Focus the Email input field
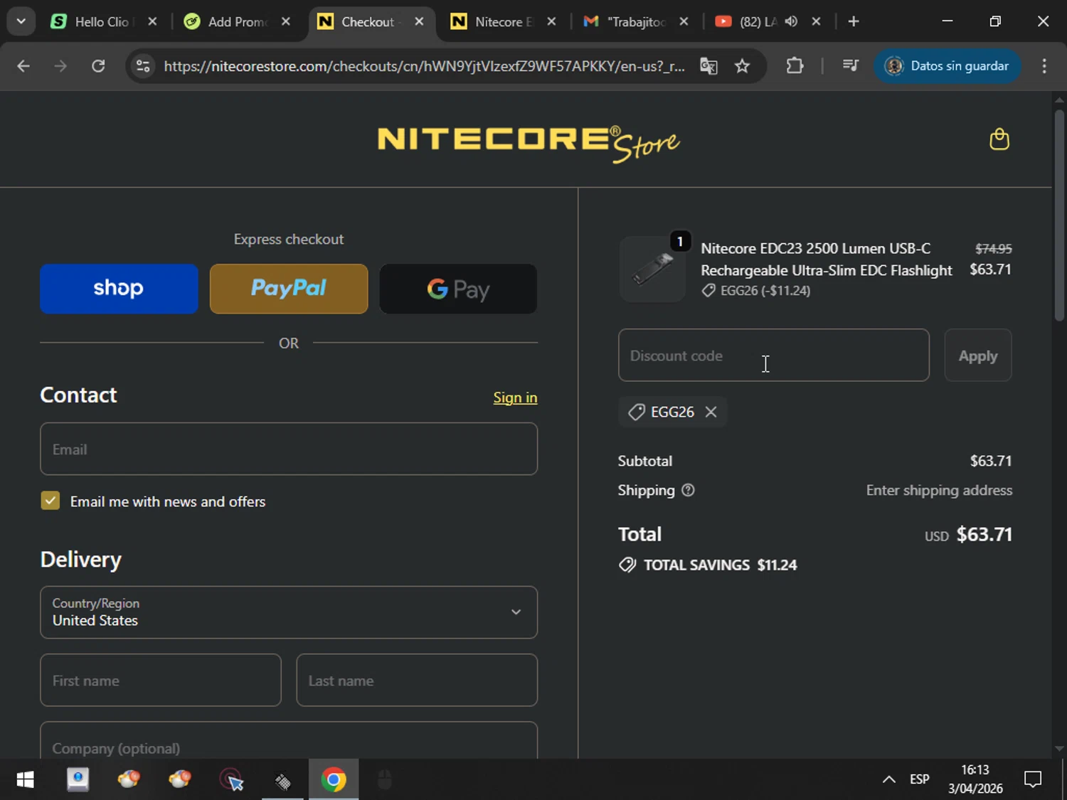The height and width of the screenshot is (800, 1067). tap(289, 449)
